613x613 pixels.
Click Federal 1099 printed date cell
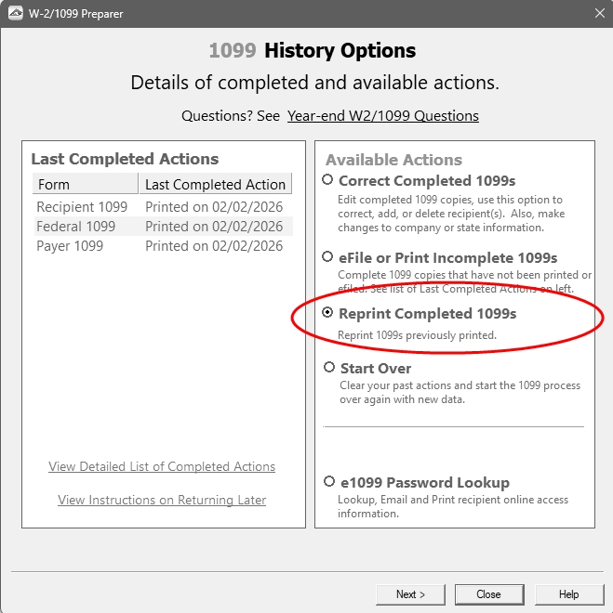tap(214, 227)
